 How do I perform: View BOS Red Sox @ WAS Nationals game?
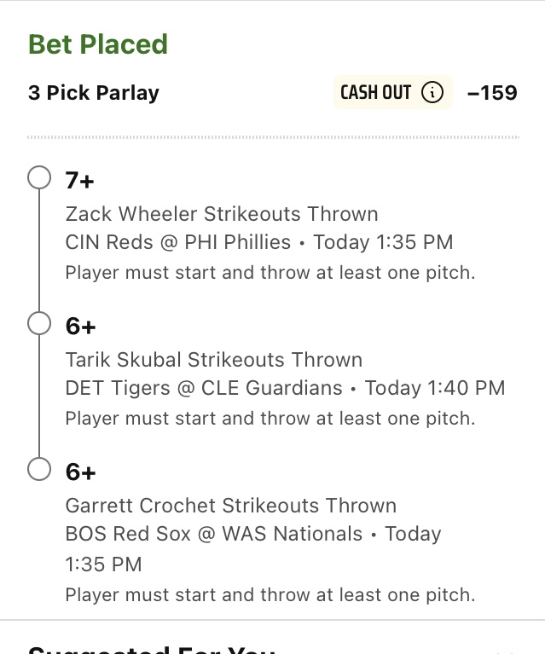[x=214, y=534]
